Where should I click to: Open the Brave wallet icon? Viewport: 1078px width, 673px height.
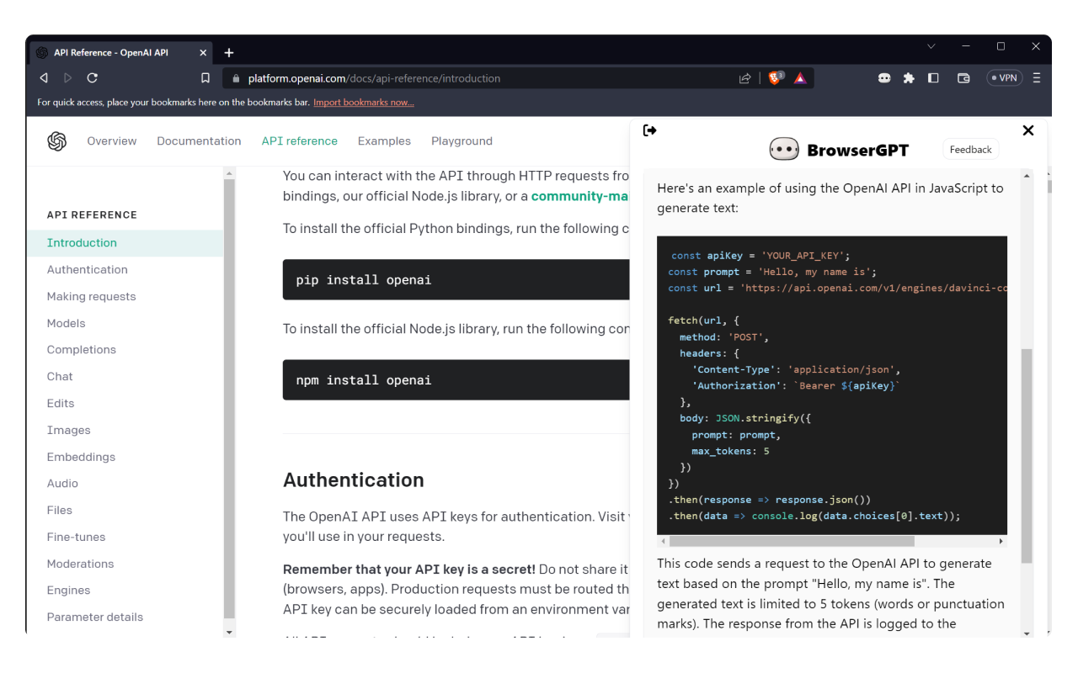[963, 78]
